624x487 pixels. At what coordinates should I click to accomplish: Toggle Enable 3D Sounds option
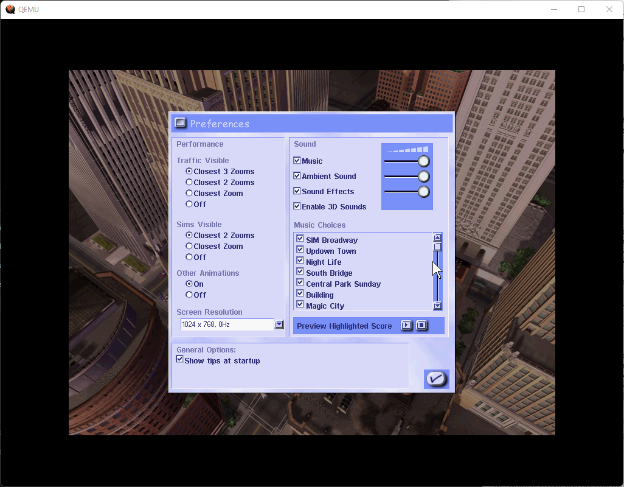tap(297, 206)
